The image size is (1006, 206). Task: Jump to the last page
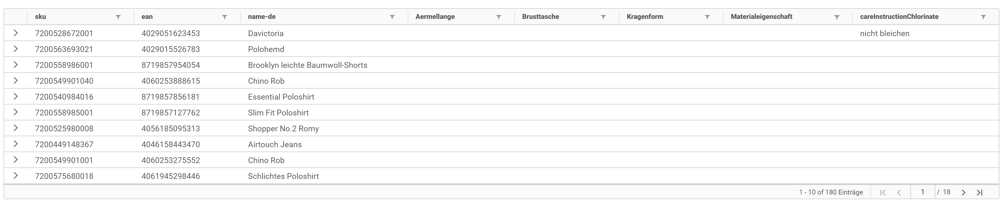point(980,192)
